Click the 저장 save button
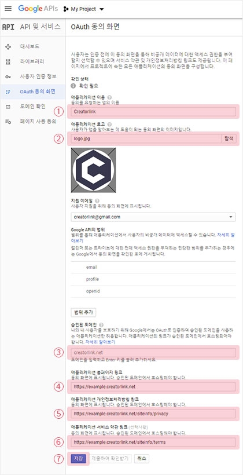The width and height of the screenshot is (243, 475). pos(78,458)
